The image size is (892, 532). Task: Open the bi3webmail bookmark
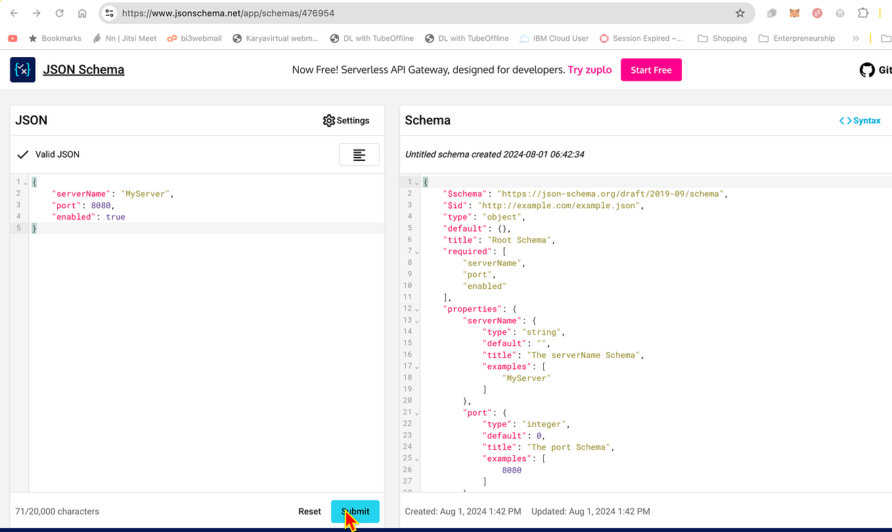194,37
